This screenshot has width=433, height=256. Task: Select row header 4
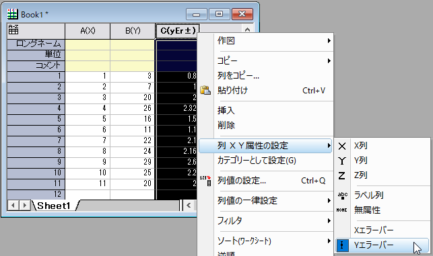pyautogui.click(x=36, y=108)
